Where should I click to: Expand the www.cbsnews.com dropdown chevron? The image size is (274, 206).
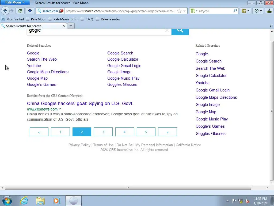tap(60, 109)
